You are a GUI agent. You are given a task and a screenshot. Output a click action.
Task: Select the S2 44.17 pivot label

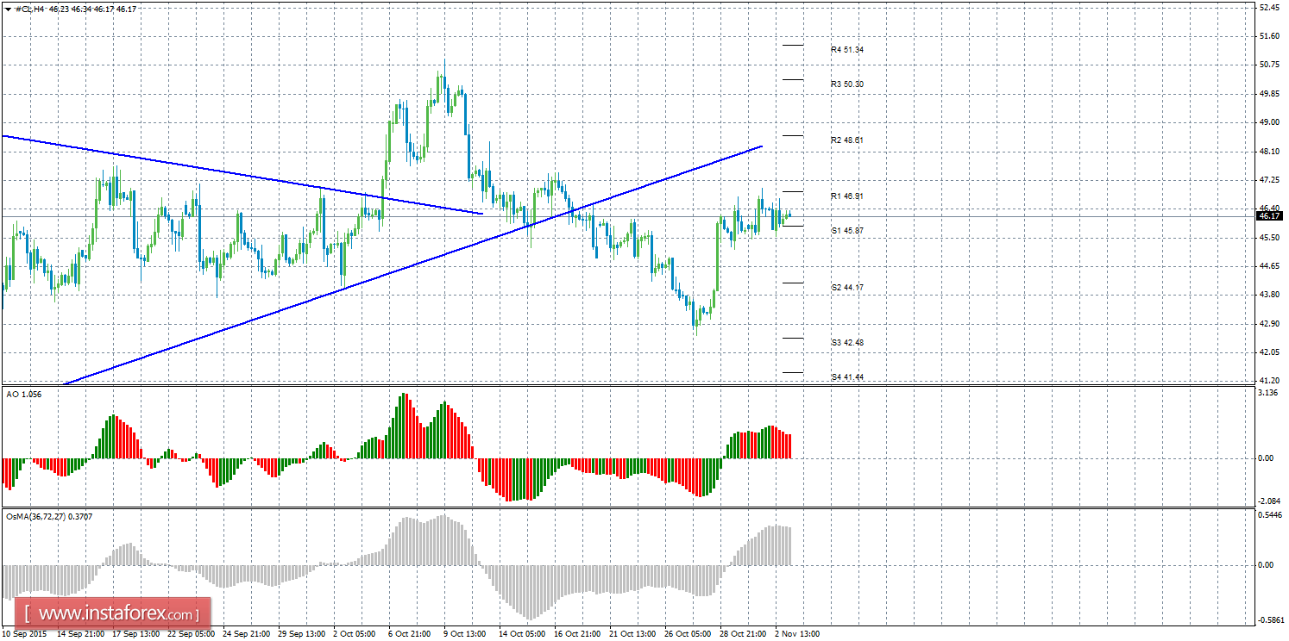[x=847, y=287]
